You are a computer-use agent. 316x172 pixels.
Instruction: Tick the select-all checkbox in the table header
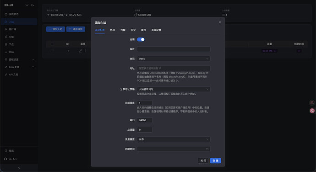tap(52, 44)
